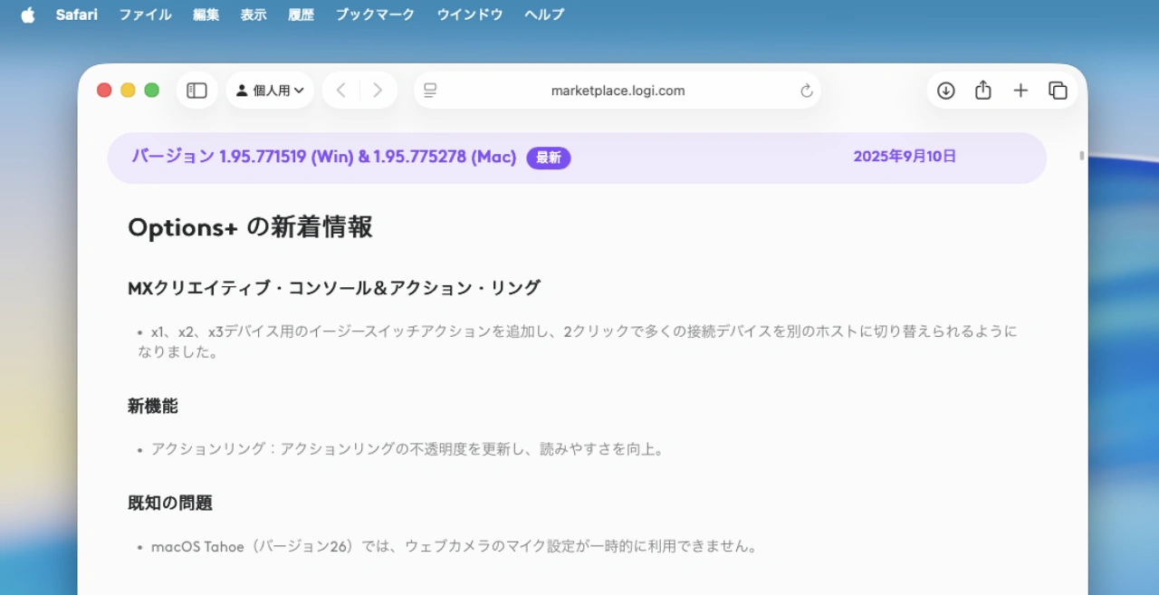Expand the back navigation chevron
Image resolution: width=1159 pixels, height=595 pixels.
(x=340, y=90)
